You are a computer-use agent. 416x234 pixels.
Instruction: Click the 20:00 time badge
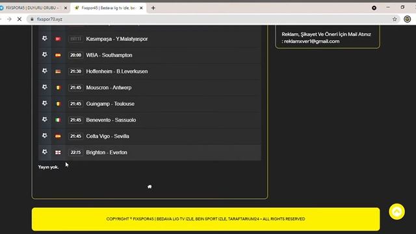click(x=75, y=55)
